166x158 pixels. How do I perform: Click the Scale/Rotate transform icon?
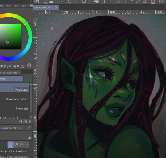tap(103, 2)
